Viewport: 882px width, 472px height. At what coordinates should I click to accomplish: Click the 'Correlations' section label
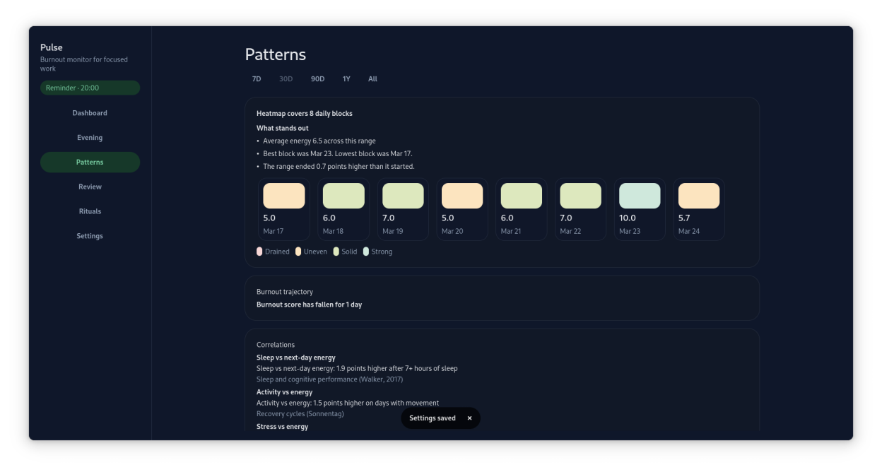(276, 345)
